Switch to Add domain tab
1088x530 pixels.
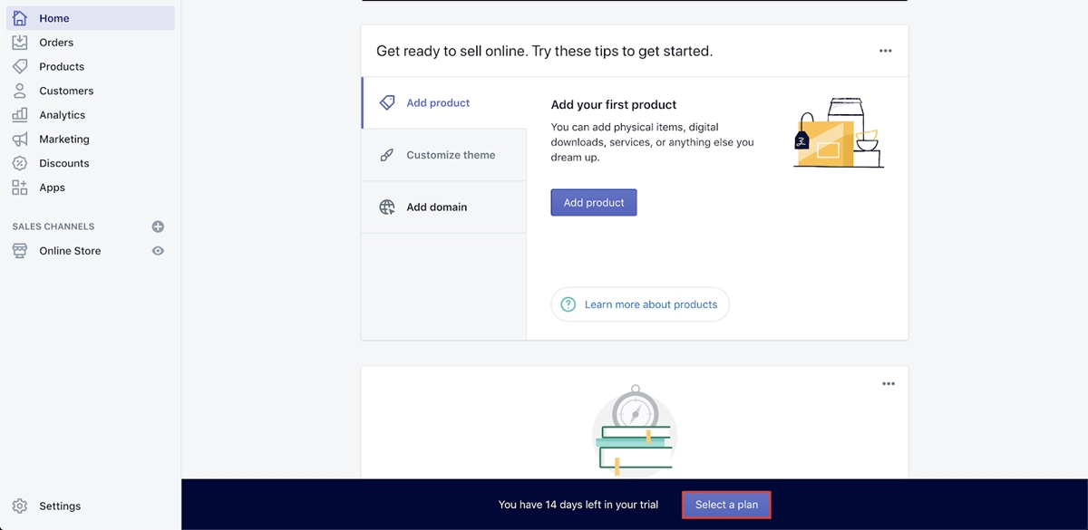pos(444,207)
